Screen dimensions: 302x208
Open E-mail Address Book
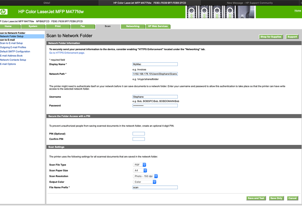click(11, 56)
